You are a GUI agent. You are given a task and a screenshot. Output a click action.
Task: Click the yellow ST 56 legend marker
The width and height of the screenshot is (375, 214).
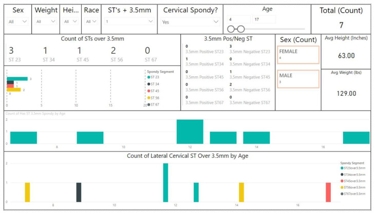click(x=148, y=98)
